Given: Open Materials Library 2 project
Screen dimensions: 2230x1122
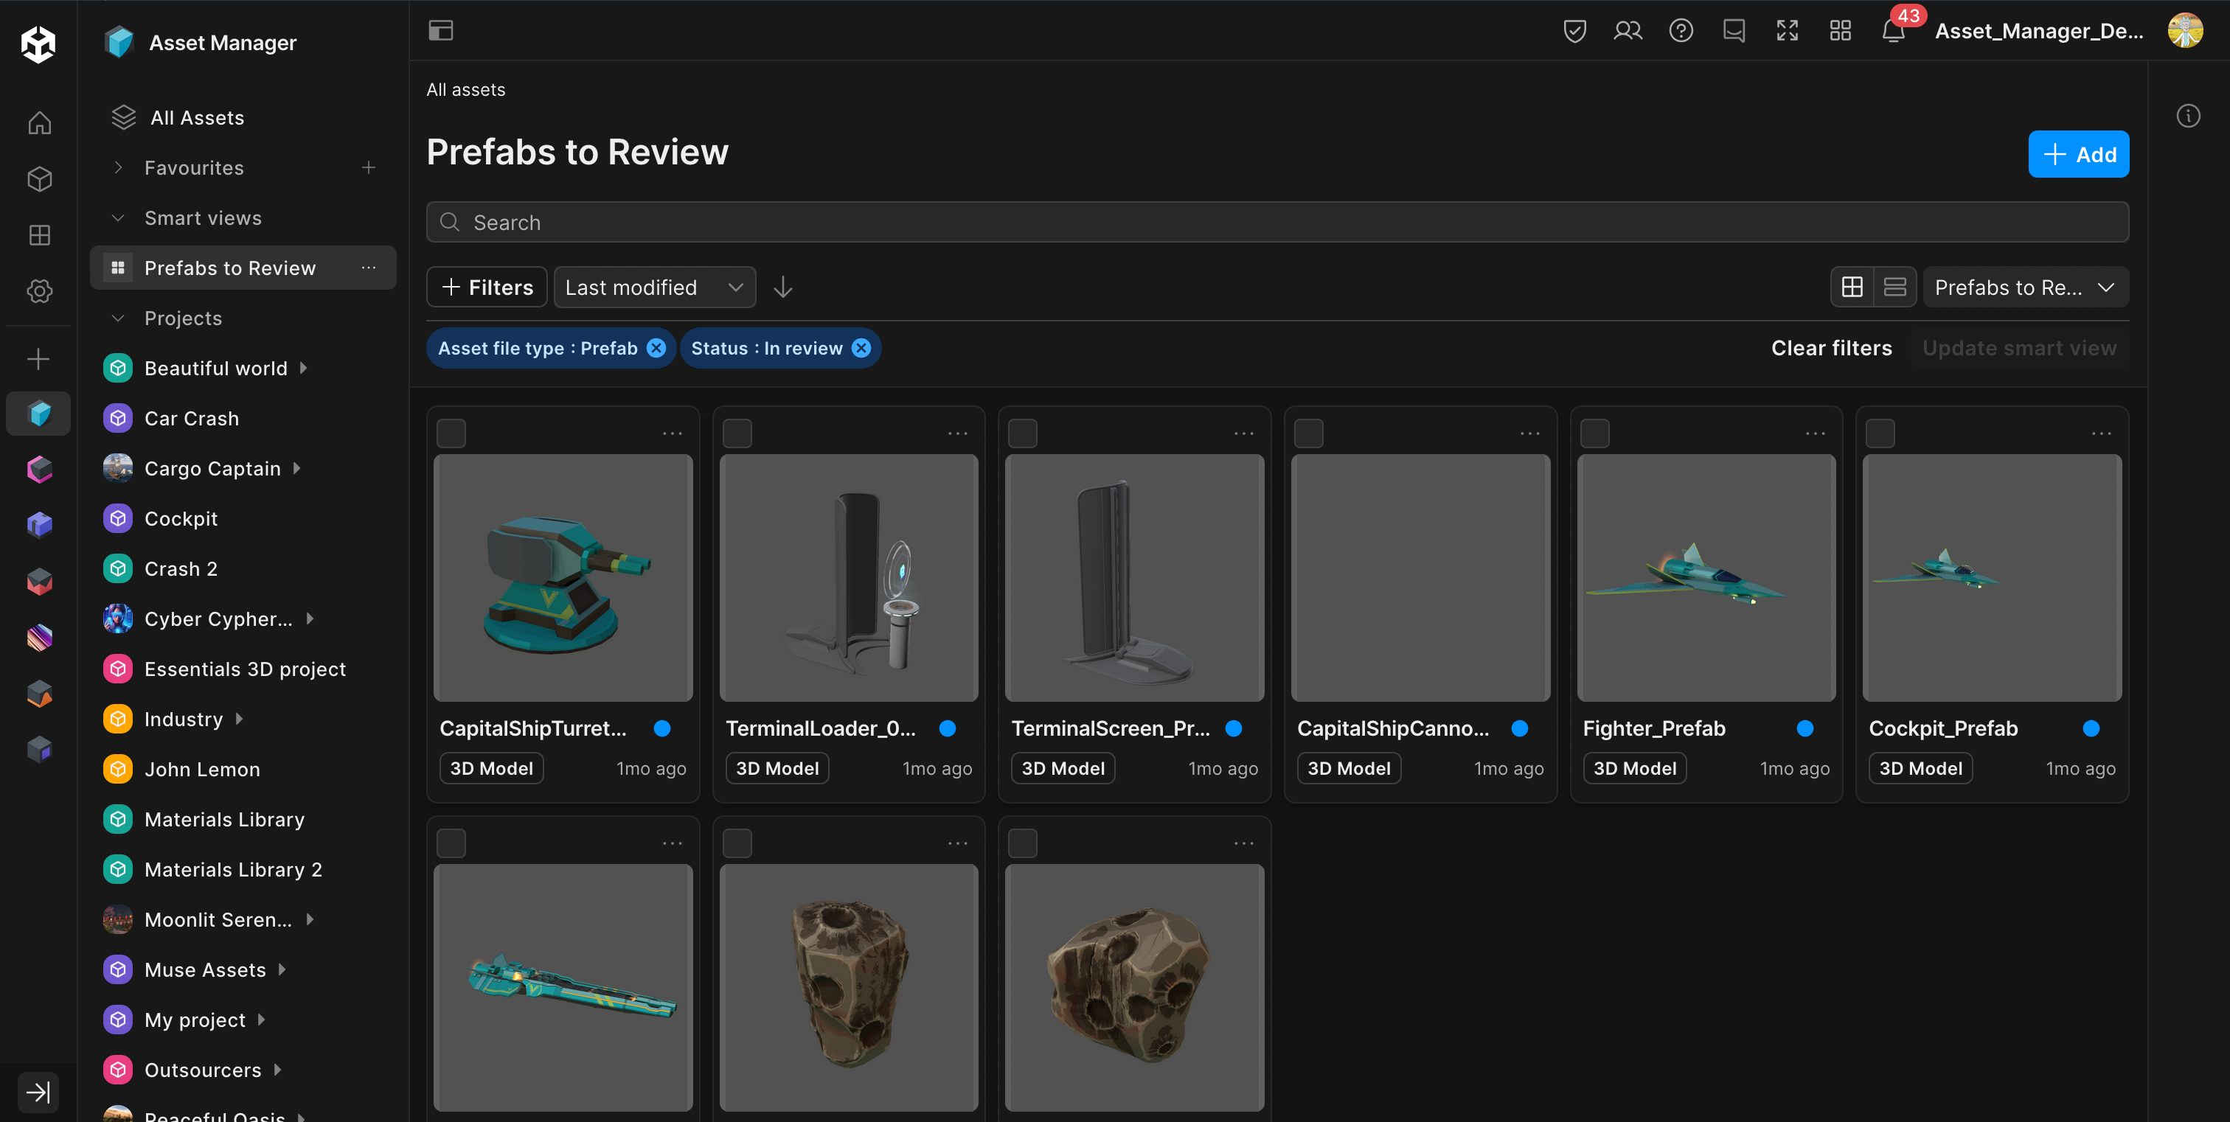Looking at the screenshot, I should click(x=233, y=869).
